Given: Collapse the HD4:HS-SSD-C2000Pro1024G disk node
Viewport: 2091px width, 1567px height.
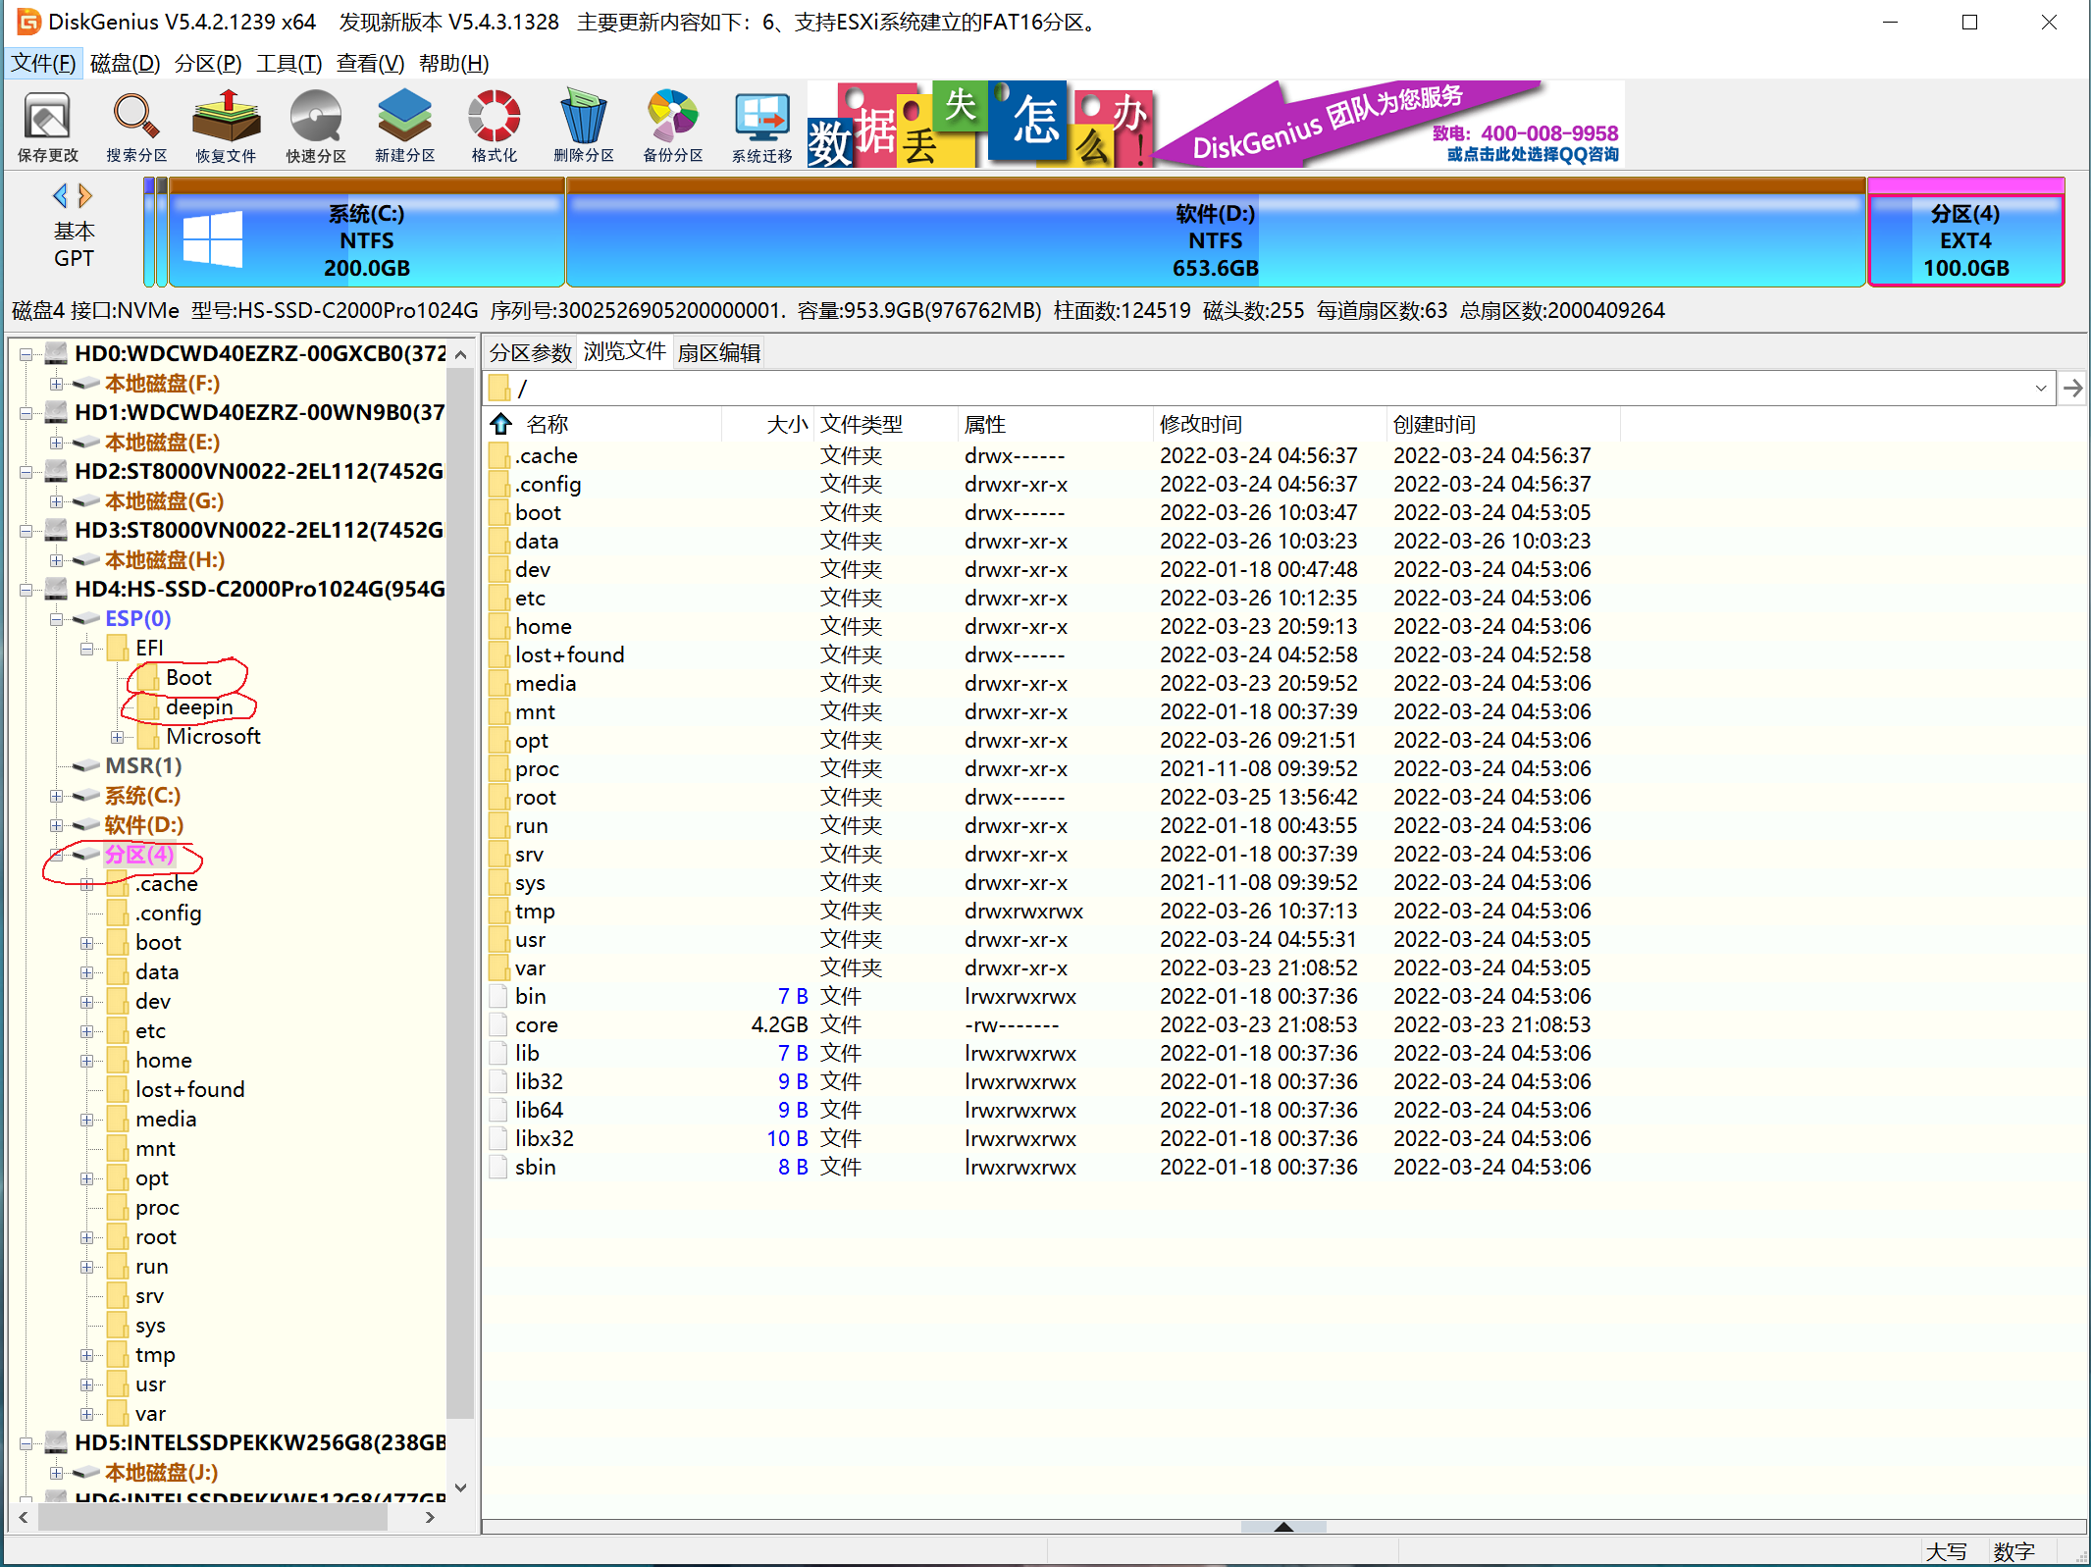Looking at the screenshot, I should [x=26, y=590].
